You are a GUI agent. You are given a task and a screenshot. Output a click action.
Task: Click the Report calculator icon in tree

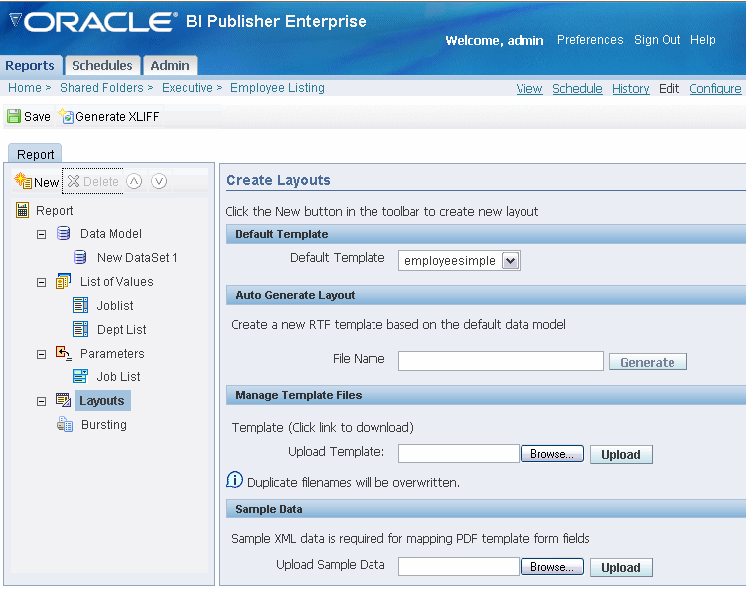(x=23, y=210)
